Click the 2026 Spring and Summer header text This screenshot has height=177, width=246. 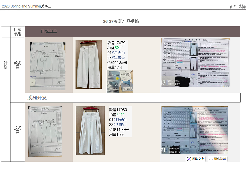click(26, 6)
